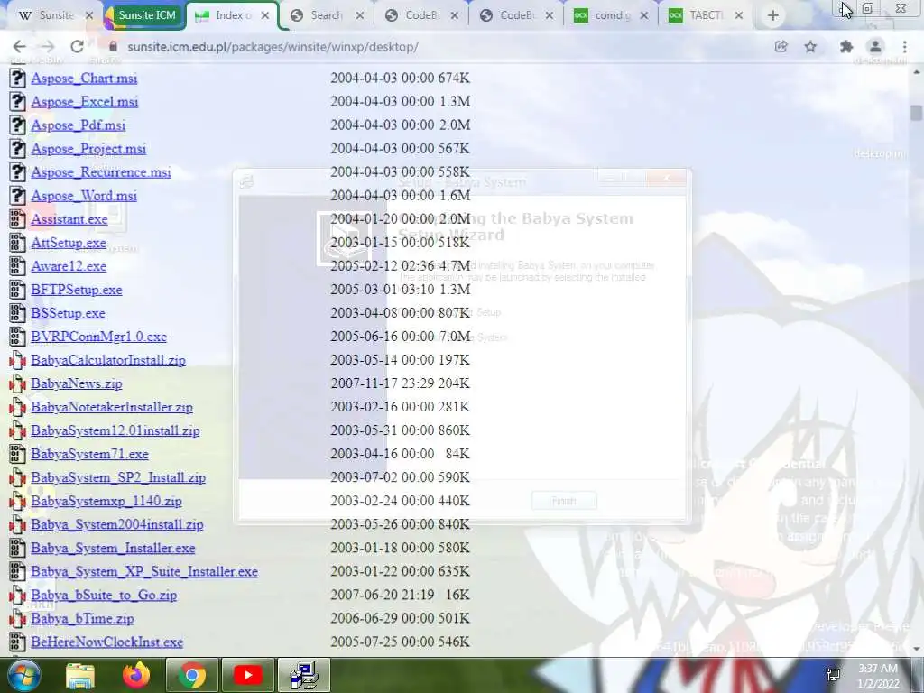Viewport: 924px width, 693px height.
Task: Open the Aspose_Recurrence.msi link
Action: [x=101, y=172]
